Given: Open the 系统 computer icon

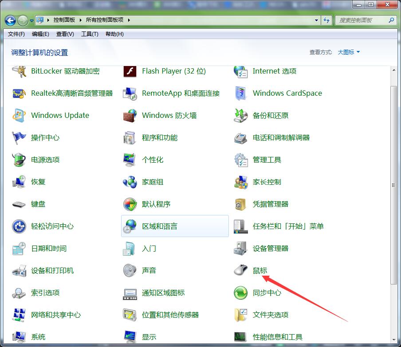Looking at the screenshot, I should (x=19, y=337).
